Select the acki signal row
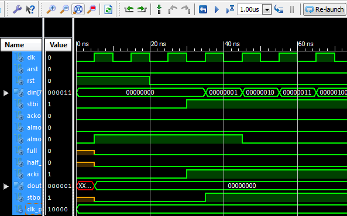This screenshot has width=347, height=216. coord(27,174)
